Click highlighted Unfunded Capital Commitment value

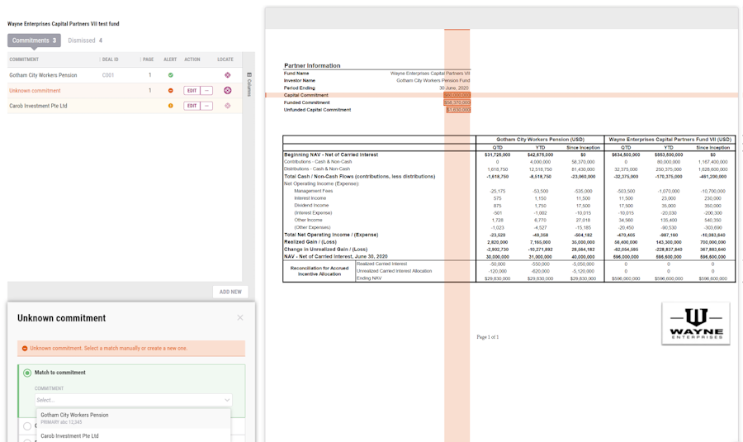(x=458, y=110)
